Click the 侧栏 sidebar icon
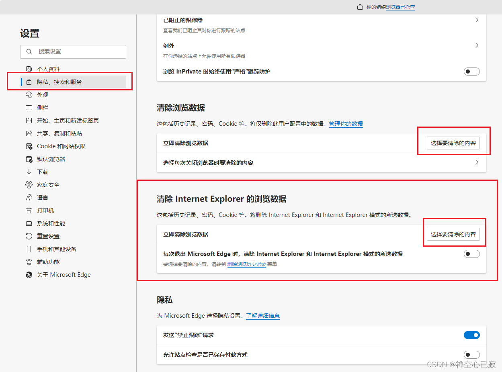The height and width of the screenshot is (372, 502). coord(29,108)
